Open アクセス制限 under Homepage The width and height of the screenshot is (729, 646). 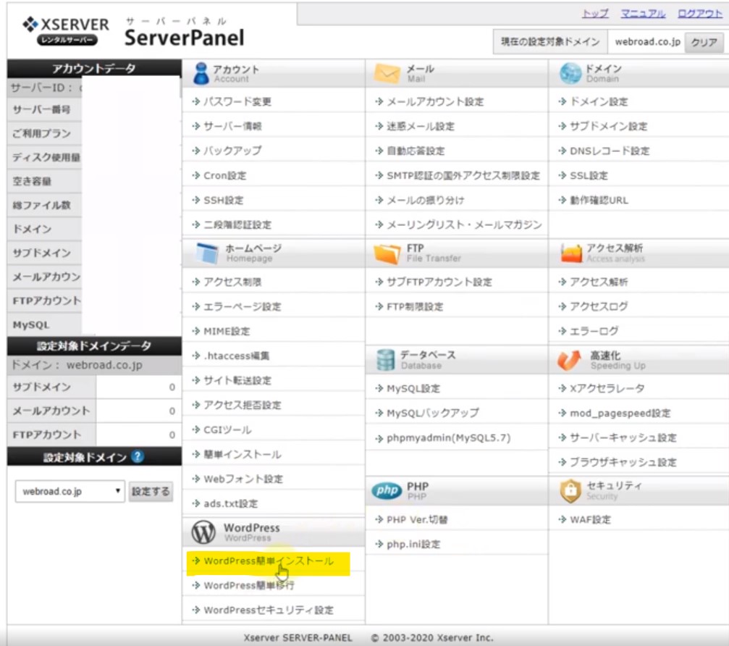(232, 282)
